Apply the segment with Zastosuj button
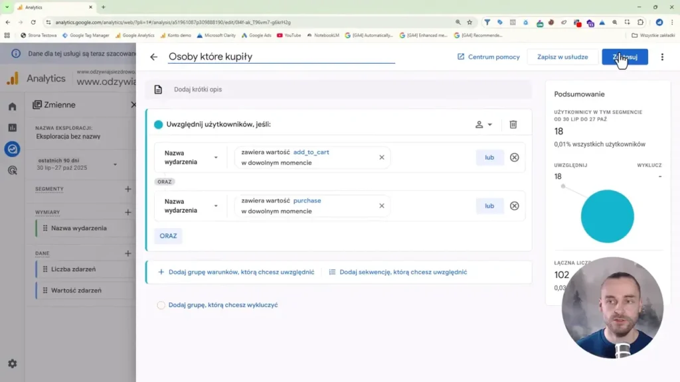 [624, 57]
